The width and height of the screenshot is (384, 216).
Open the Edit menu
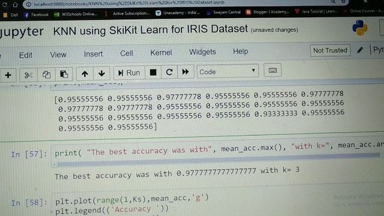(25, 55)
